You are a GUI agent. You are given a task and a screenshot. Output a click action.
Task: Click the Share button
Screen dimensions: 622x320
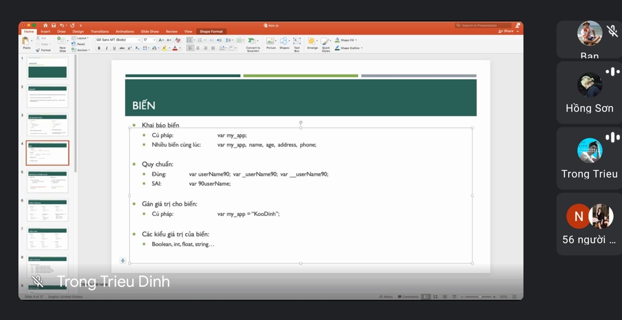(508, 31)
